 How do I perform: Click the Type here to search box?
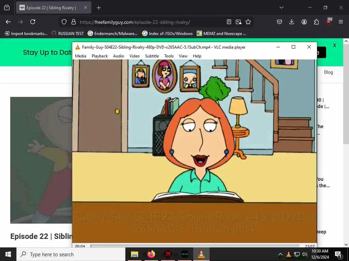point(71,254)
